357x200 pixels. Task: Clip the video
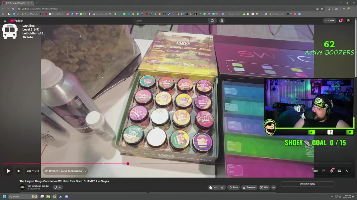(264, 187)
